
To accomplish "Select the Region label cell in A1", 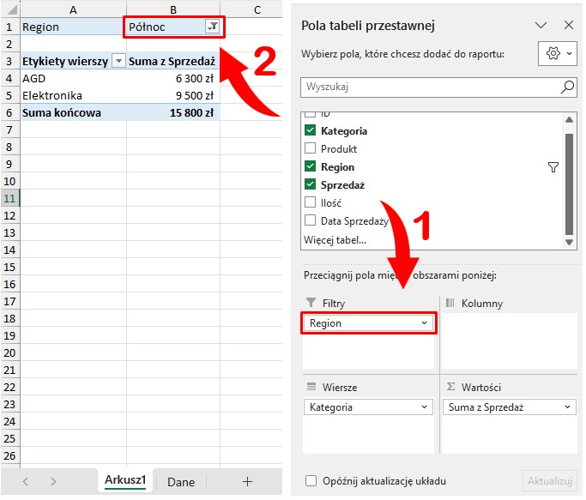I will pyautogui.click(x=73, y=27).
